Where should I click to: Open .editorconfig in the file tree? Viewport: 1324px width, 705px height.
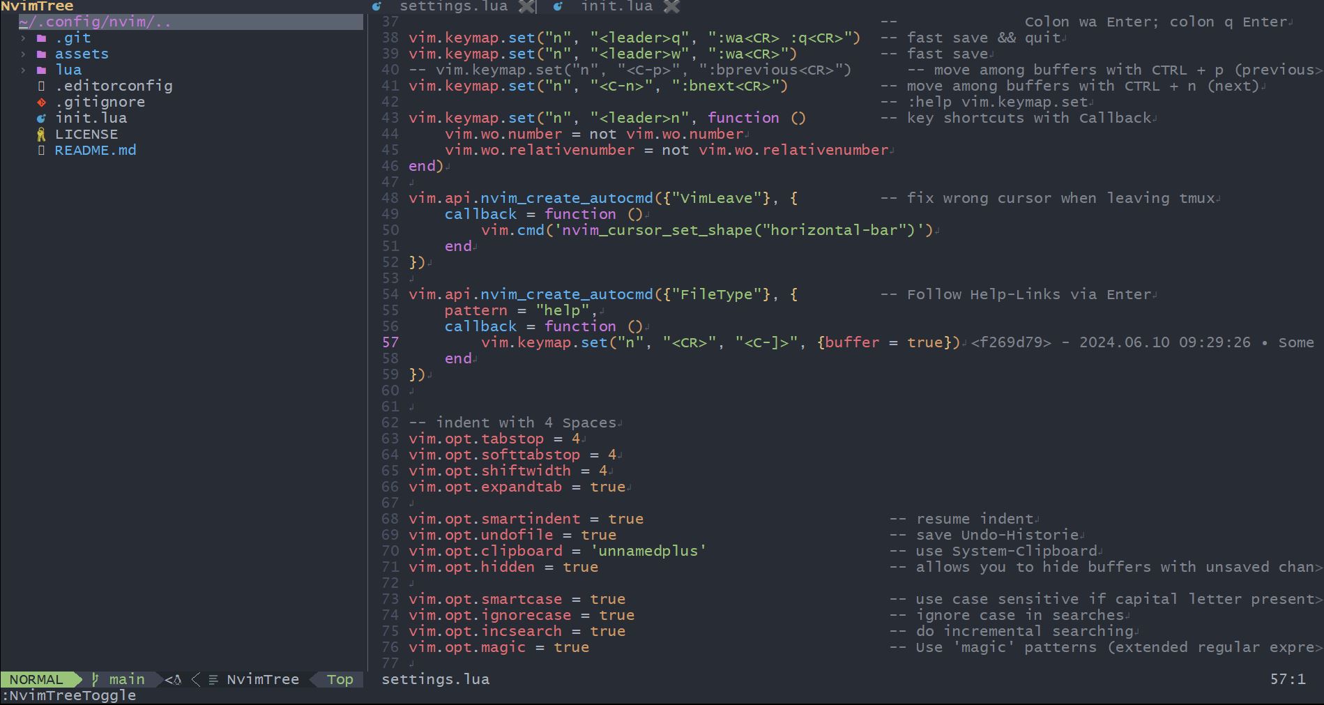[114, 86]
